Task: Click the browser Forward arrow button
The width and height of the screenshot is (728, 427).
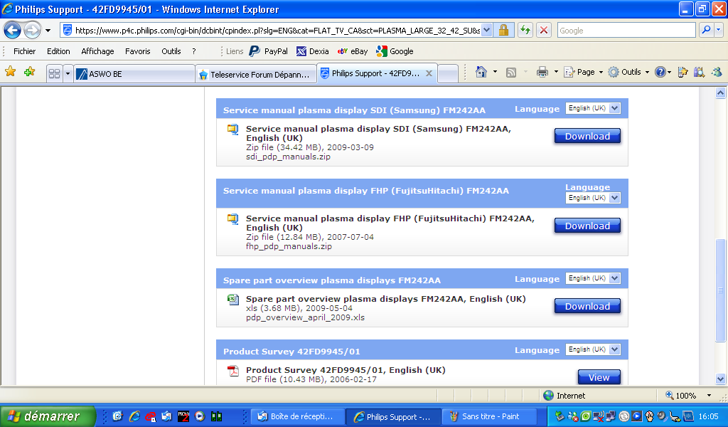Action: (32, 31)
